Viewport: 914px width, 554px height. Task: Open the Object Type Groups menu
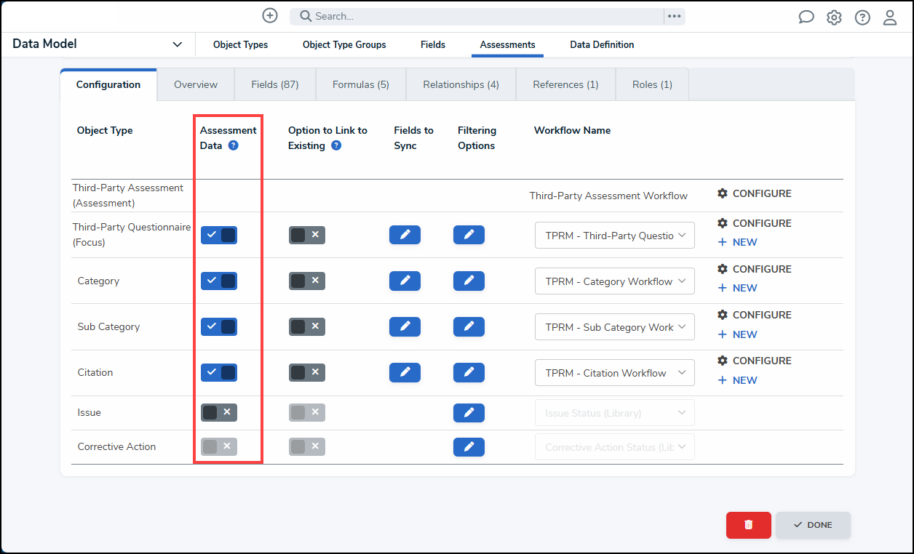coord(344,44)
